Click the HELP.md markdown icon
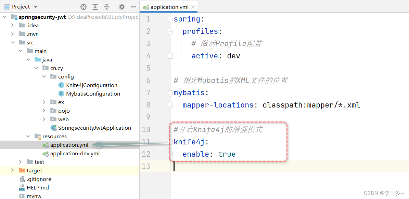 click(22, 188)
